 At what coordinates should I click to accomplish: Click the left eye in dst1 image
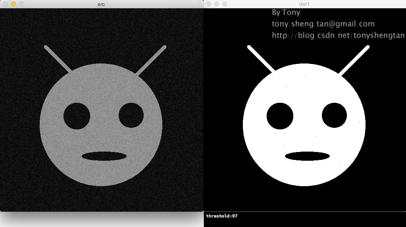click(280, 116)
